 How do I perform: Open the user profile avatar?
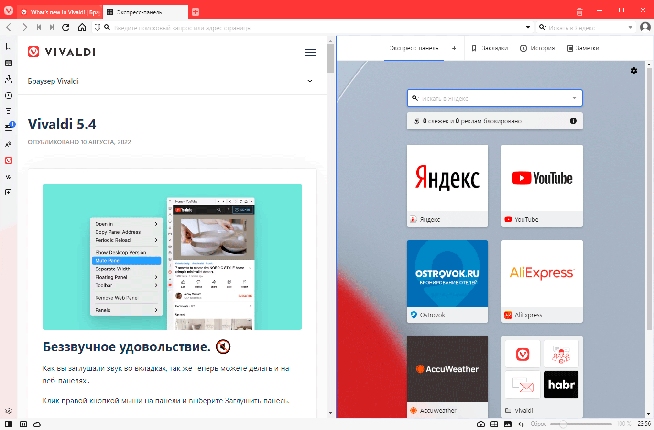645,27
